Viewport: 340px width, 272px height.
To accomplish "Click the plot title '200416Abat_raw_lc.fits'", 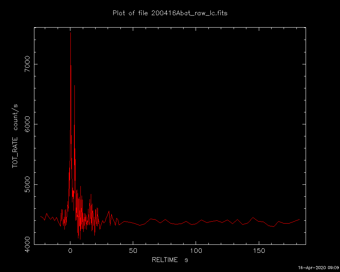I will (189, 13).
